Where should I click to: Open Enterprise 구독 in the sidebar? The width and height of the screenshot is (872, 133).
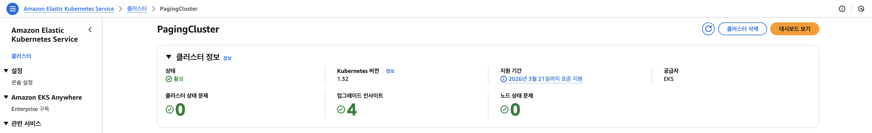point(30,109)
